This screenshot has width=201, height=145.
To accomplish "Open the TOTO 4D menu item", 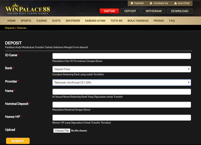I will pyautogui.click(x=117, y=21).
